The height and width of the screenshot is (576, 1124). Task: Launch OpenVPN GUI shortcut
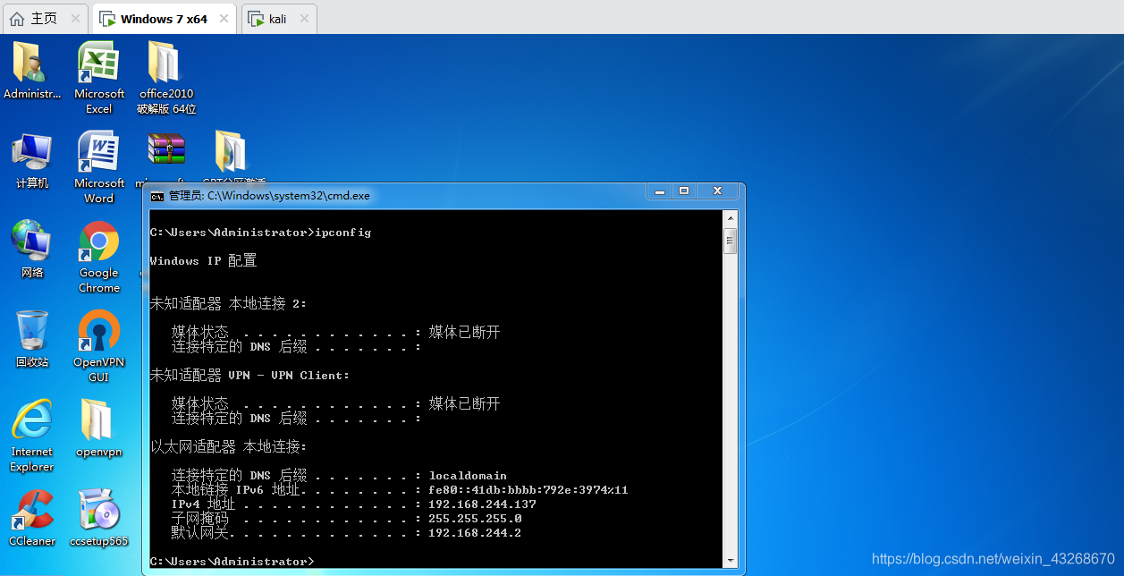coord(98,332)
